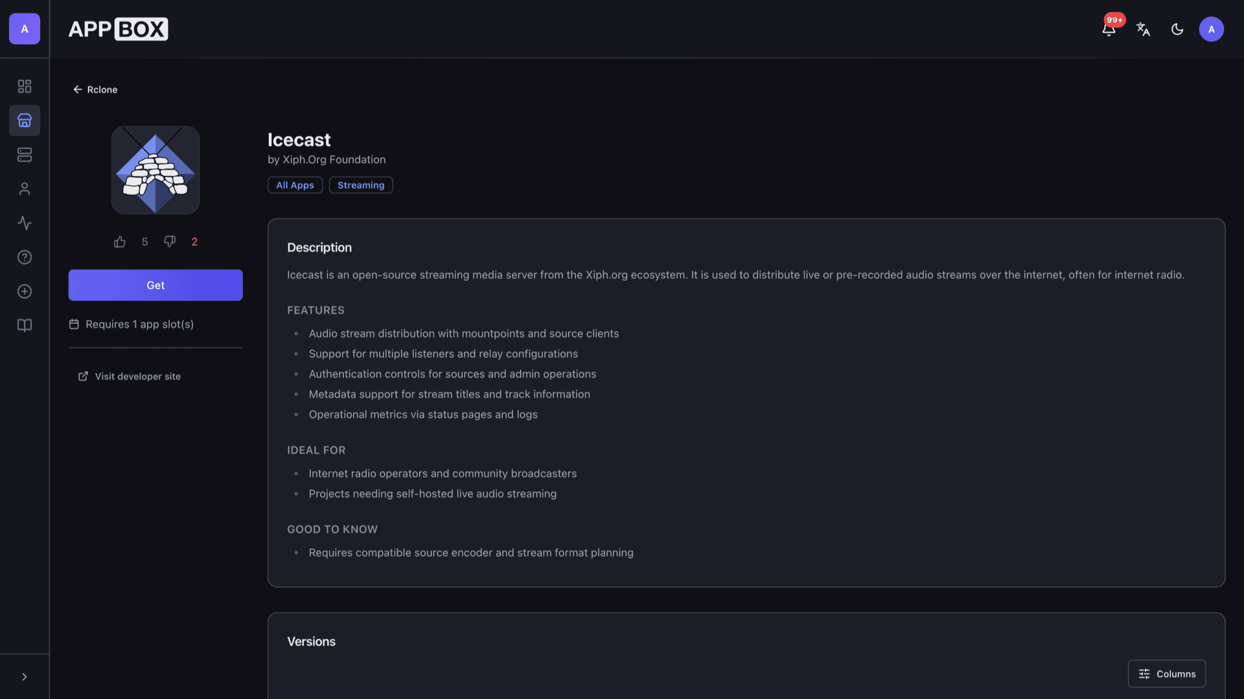
Task: Open the language translate icon
Action: [x=1143, y=29]
